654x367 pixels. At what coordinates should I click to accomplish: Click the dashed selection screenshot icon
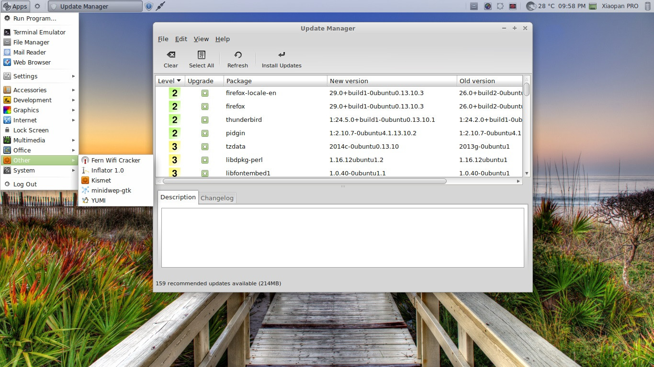[x=500, y=6]
